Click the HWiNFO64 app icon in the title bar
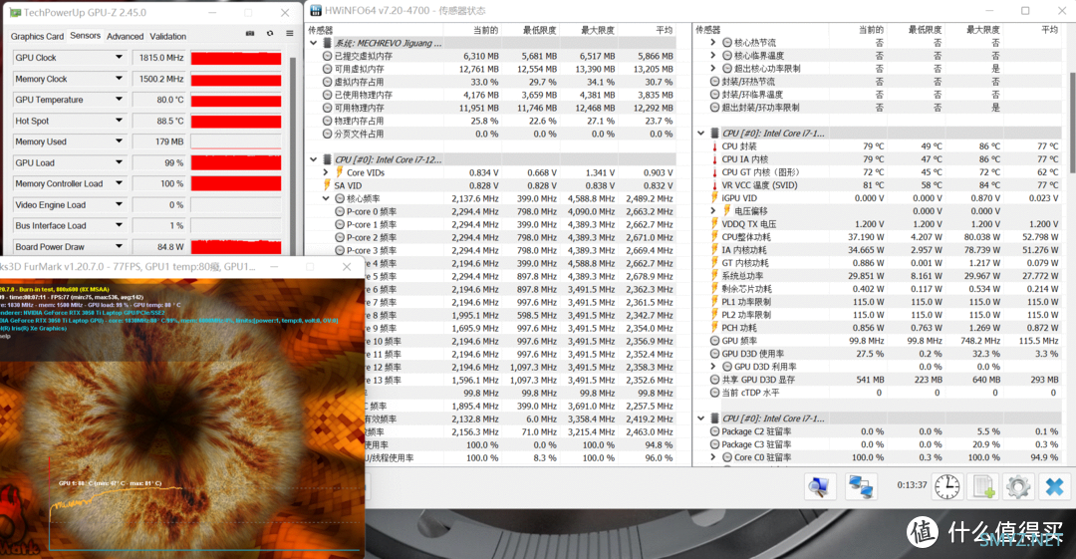This screenshot has height=559, width=1076. 316,10
